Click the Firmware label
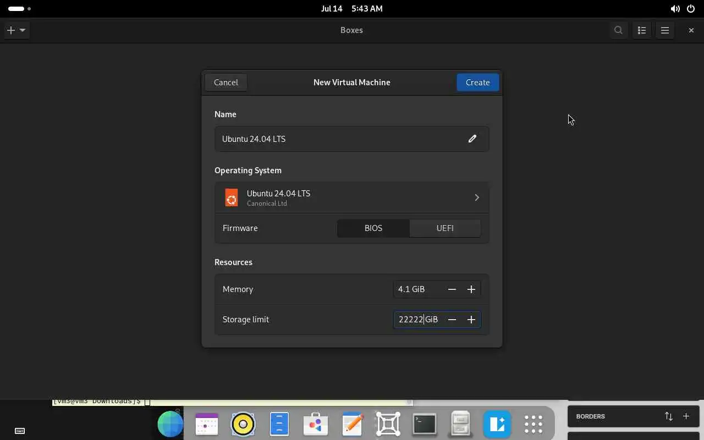Viewport: 704px width, 440px height. (240, 228)
